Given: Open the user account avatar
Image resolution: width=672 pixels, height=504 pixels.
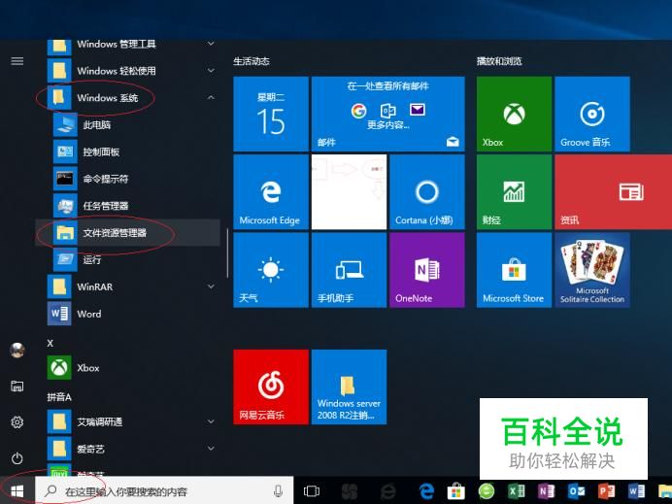Looking at the screenshot, I should (x=17, y=351).
